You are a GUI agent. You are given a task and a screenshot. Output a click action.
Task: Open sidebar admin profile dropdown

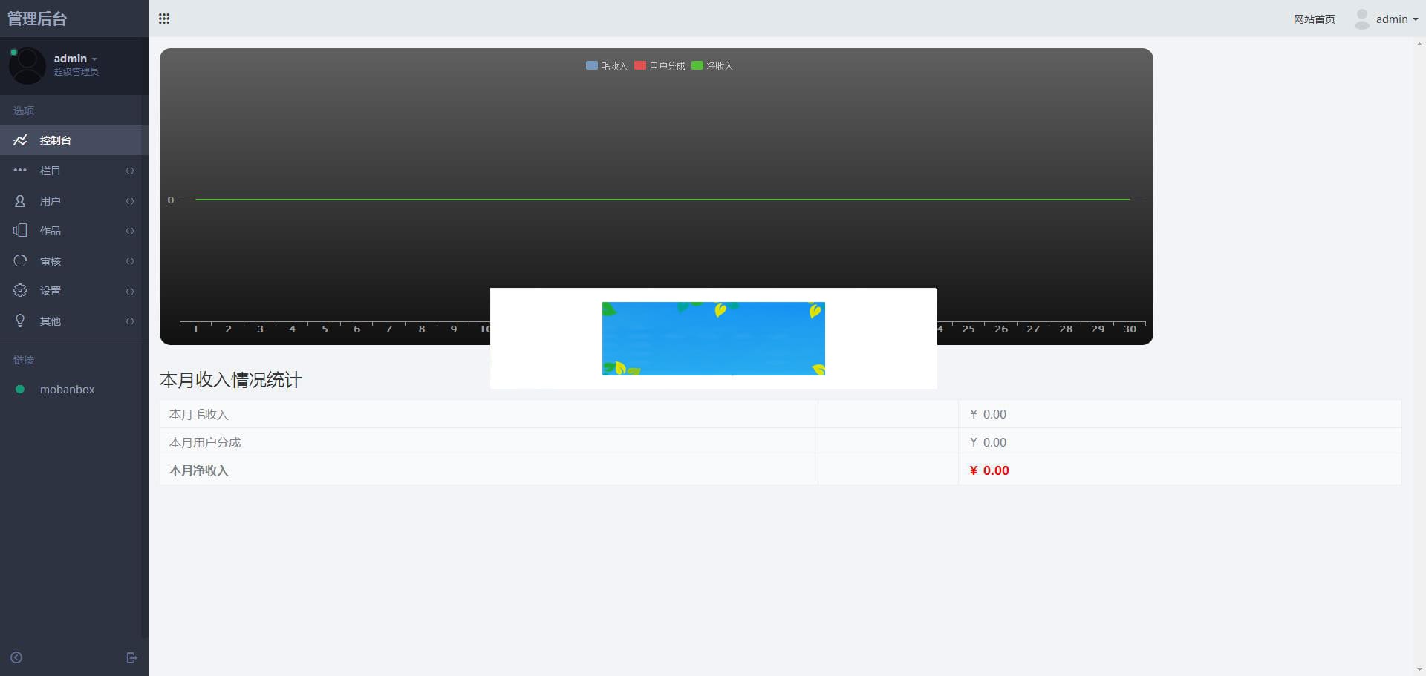tap(75, 59)
